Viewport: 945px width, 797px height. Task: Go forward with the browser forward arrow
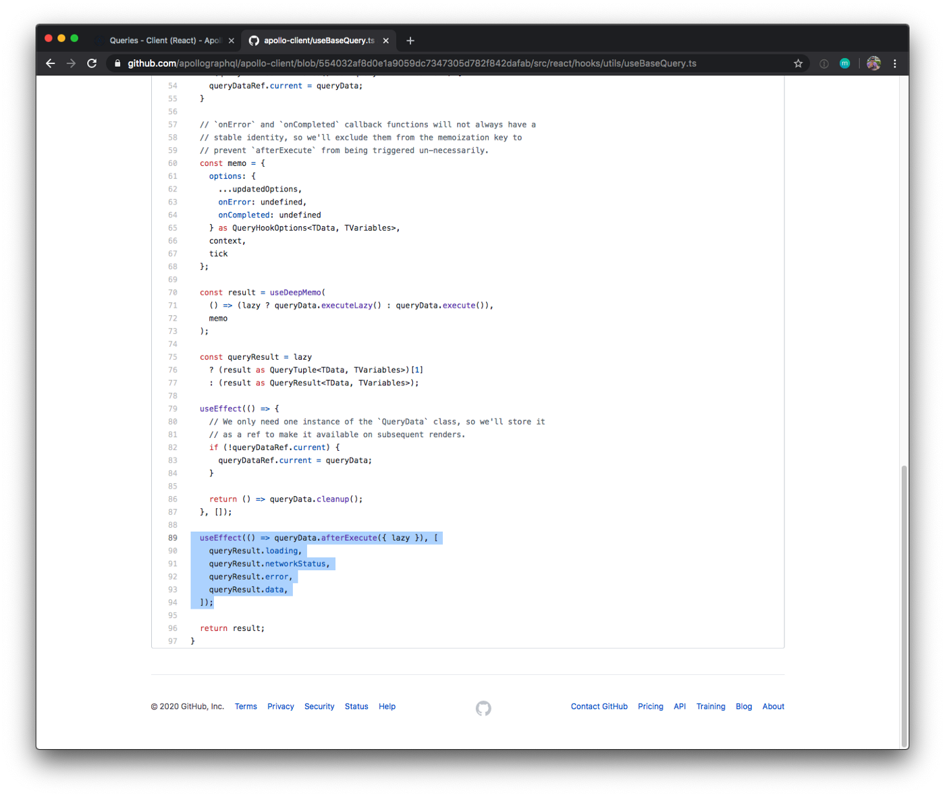tap(71, 63)
